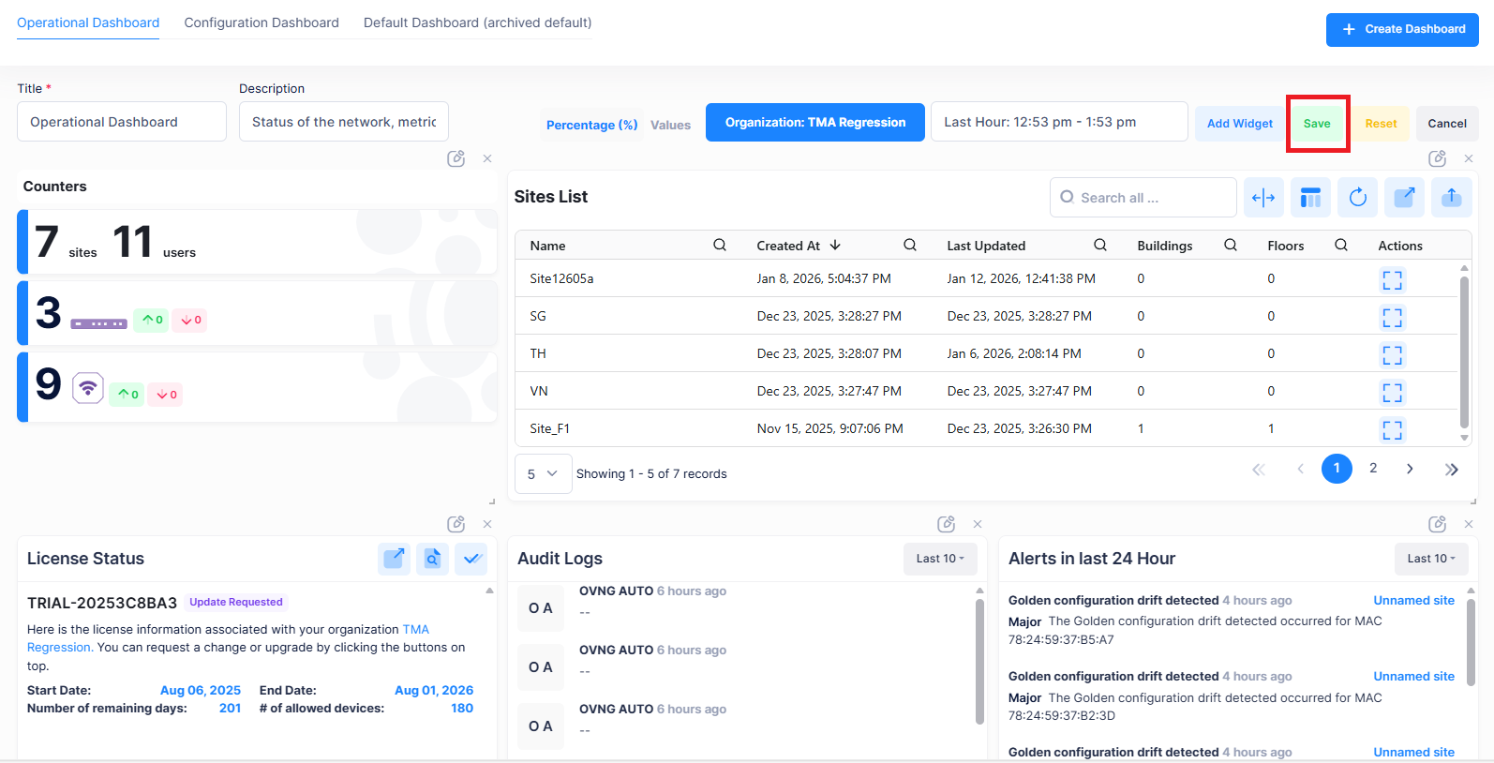This screenshot has width=1494, height=763.
Task: Click the upload/export icon in Sites List
Action: (1451, 197)
